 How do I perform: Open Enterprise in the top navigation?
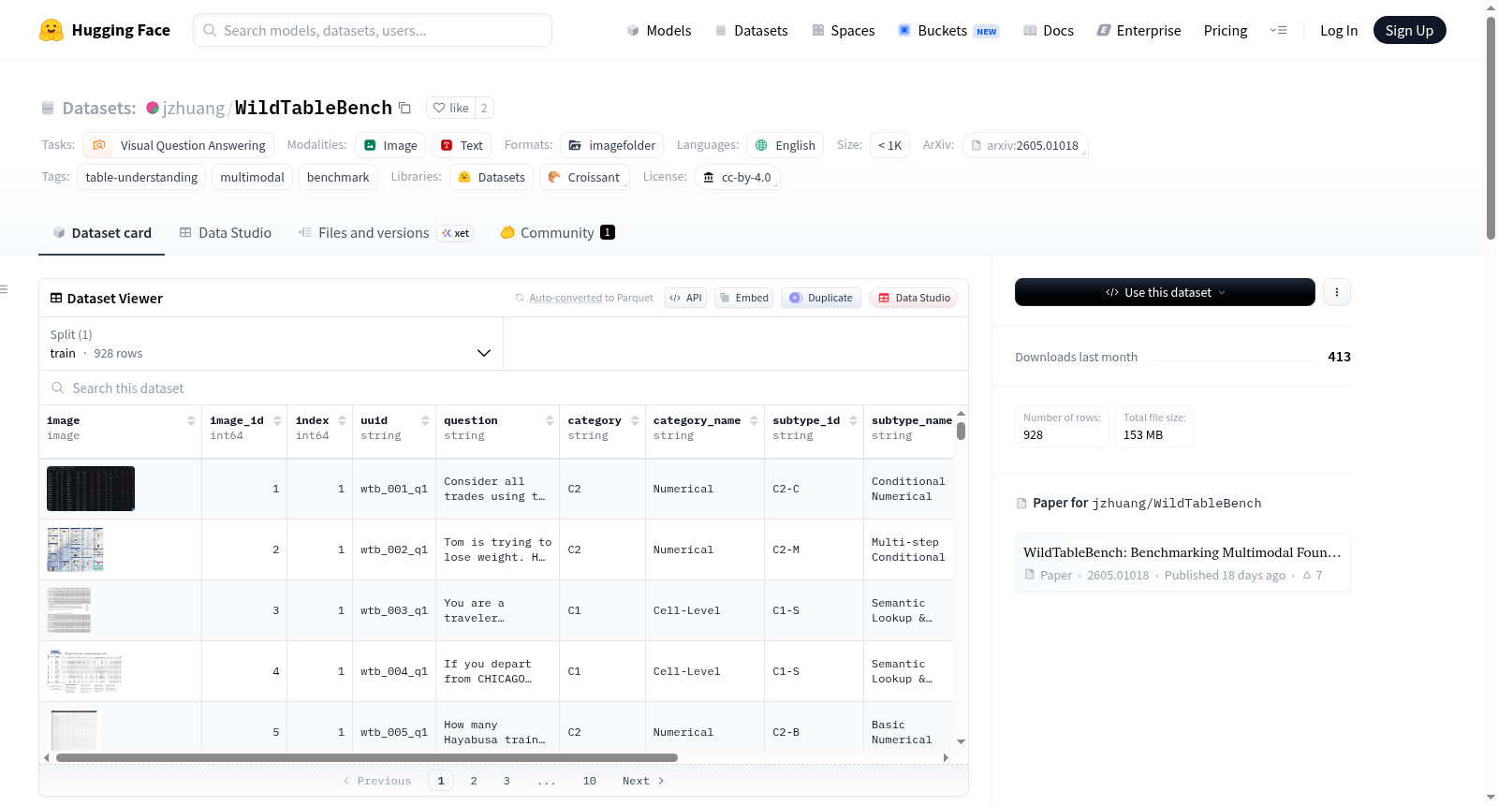tap(1138, 30)
